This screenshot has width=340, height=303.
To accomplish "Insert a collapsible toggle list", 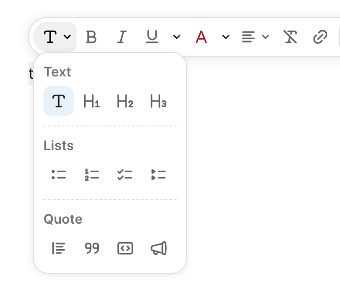I will point(158,175).
